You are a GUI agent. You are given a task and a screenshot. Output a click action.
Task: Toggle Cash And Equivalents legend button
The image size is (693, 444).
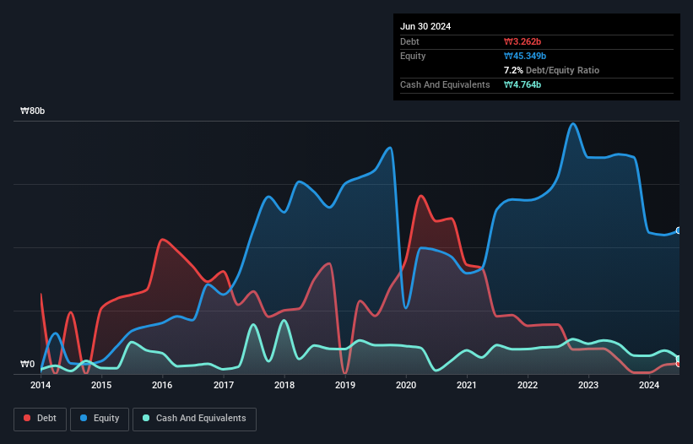click(x=194, y=419)
